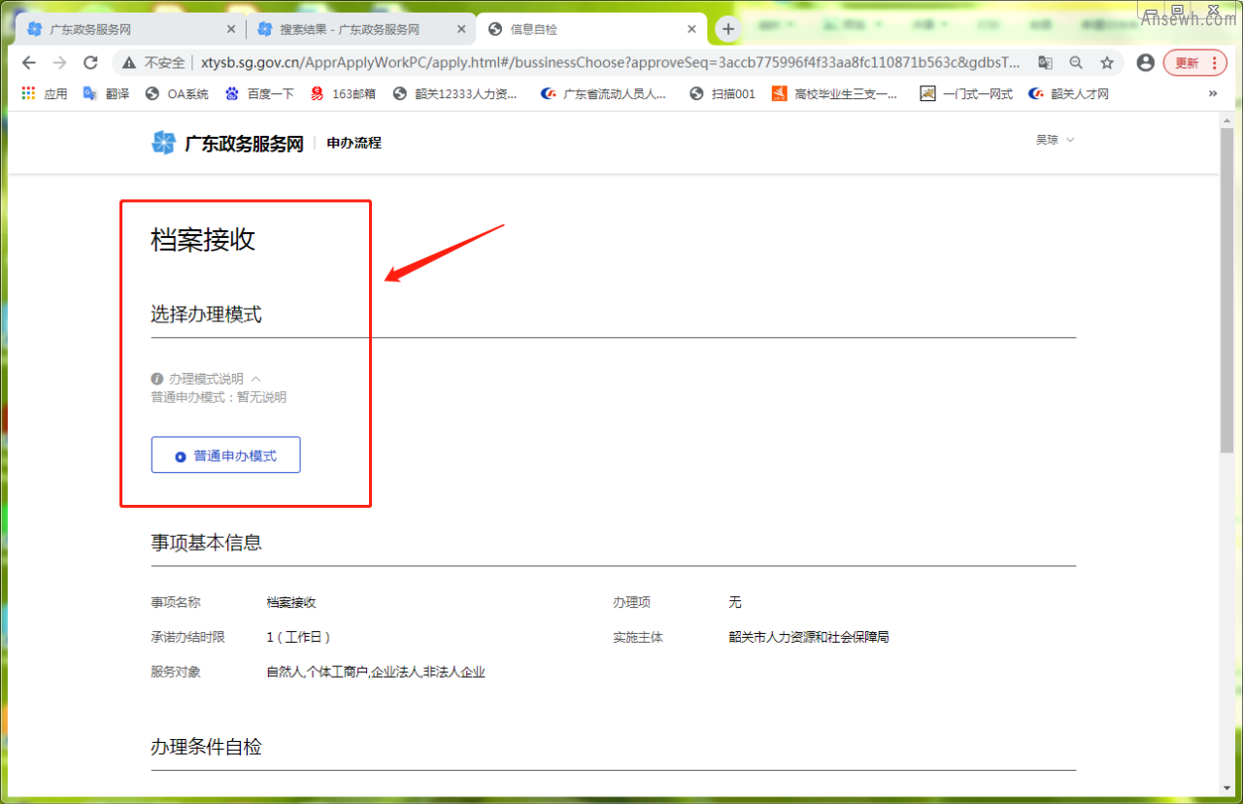Image resolution: width=1243 pixels, height=804 pixels.
Task: Show hidden bookmarks via overflow chevron
Action: pyautogui.click(x=1212, y=94)
